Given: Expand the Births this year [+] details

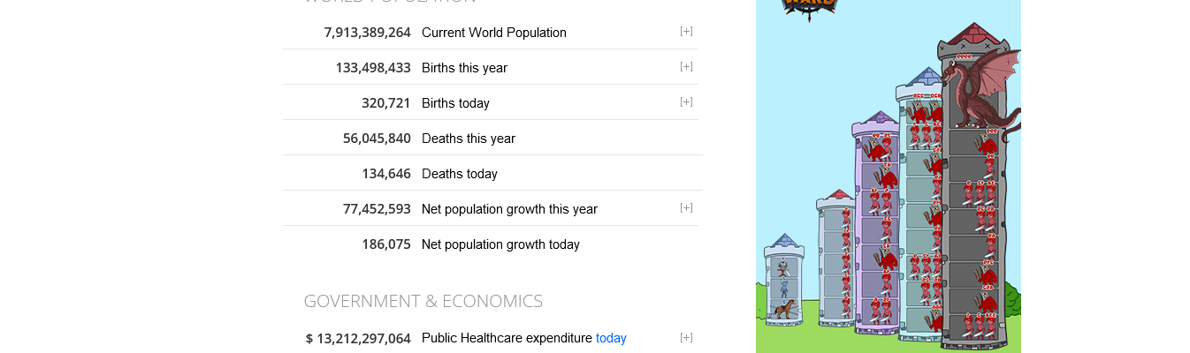Looking at the screenshot, I should pyautogui.click(x=686, y=67).
